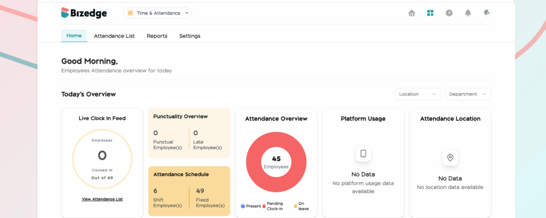The height and width of the screenshot is (218, 546).
Task: Open the notifications bell
Action: click(x=468, y=13)
